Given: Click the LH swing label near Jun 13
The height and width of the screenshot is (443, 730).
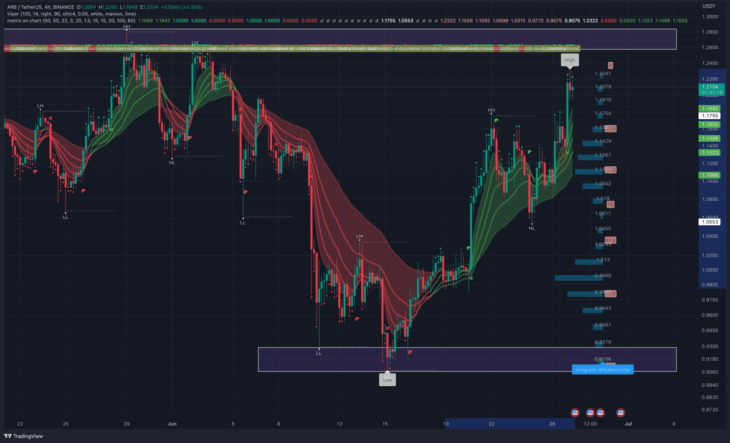Looking at the screenshot, I should (359, 236).
